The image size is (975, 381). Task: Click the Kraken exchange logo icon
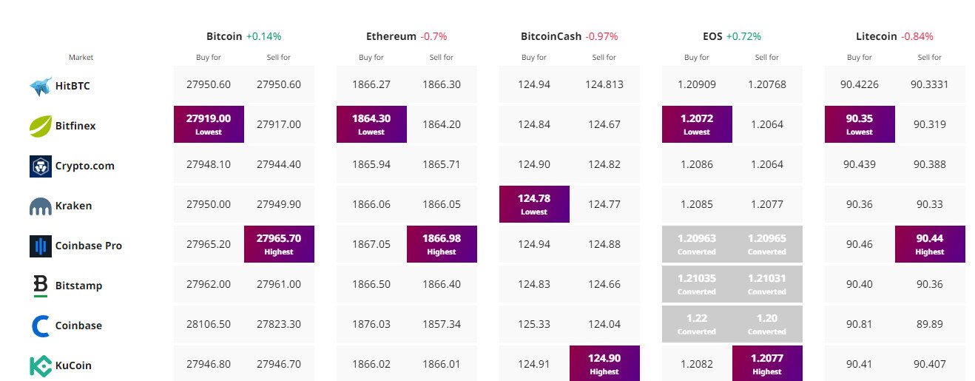click(x=40, y=206)
